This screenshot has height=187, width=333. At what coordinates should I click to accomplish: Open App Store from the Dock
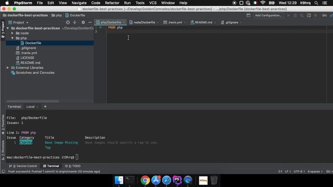[156, 180]
